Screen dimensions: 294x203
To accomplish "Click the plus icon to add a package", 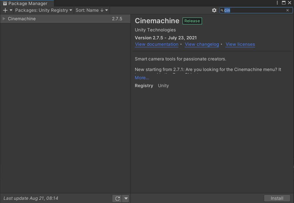I will (5, 10).
